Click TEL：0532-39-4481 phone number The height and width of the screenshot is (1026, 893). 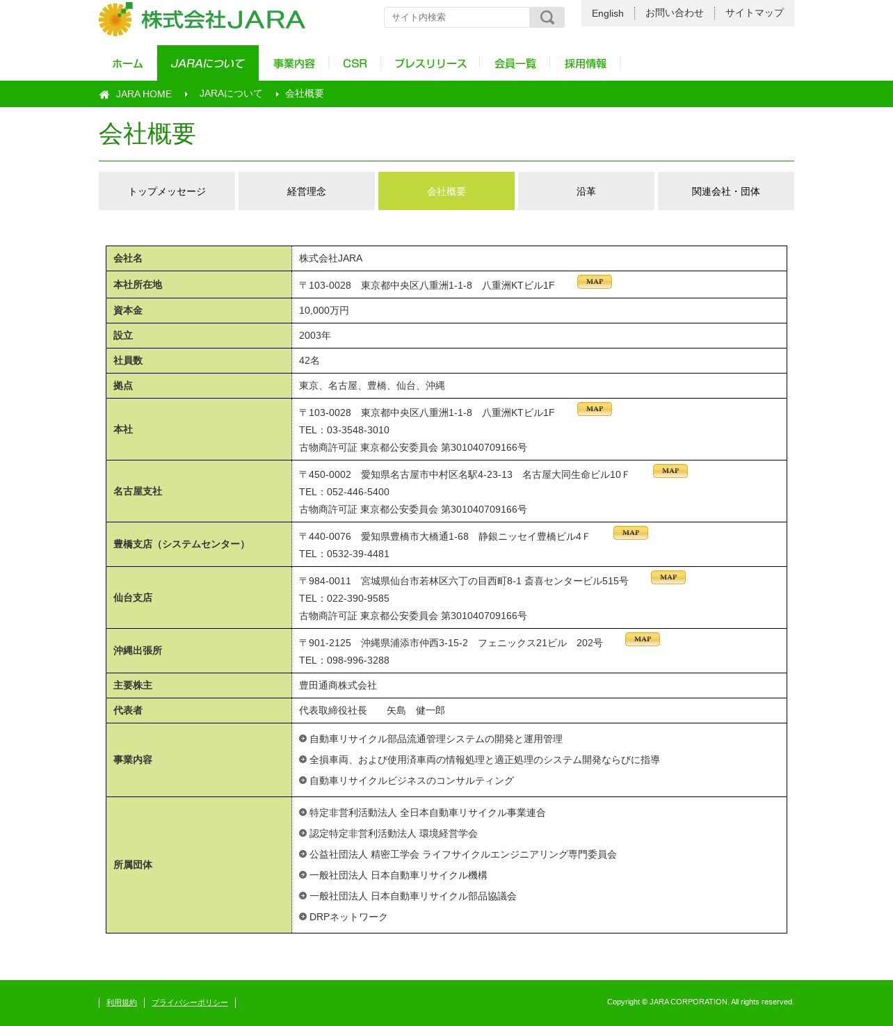344,554
